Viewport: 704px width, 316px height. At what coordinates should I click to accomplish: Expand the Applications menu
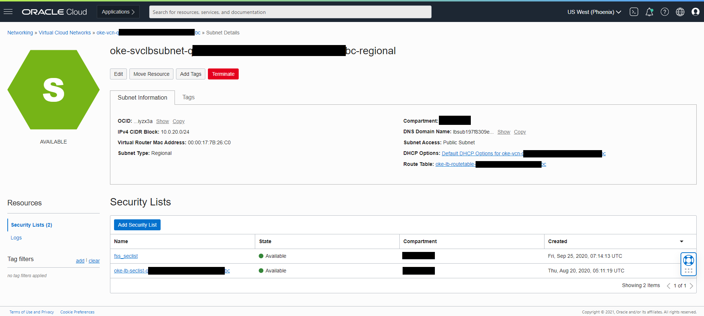tap(118, 12)
